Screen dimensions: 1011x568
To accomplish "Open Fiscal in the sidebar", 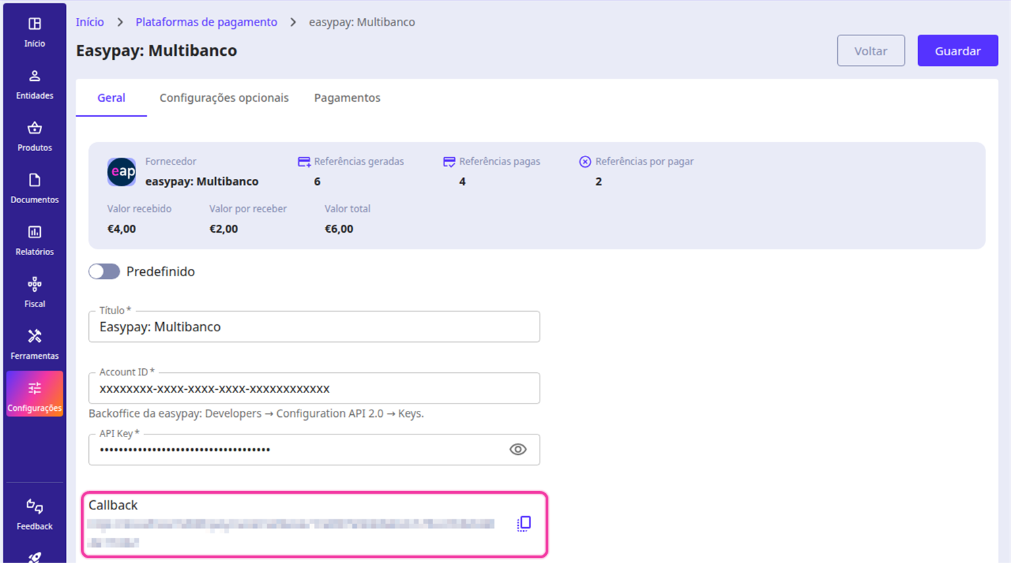I will tap(34, 292).
